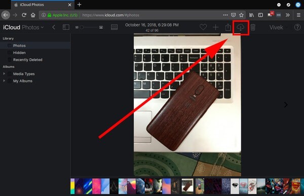Image resolution: width=304 pixels, height=196 pixels.
Task: Toggle the browser sidebar icon
Action: coord(260,15)
